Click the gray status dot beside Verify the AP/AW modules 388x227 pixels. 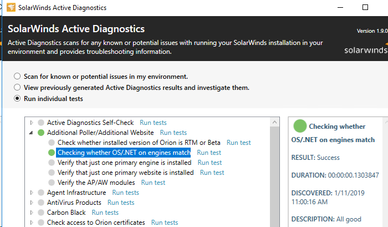click(52, 183)
